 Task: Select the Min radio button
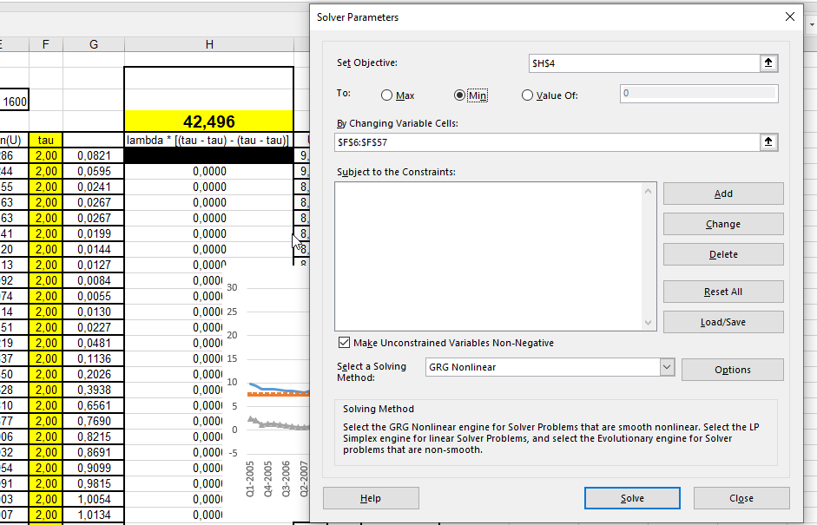tap(460, 95)
